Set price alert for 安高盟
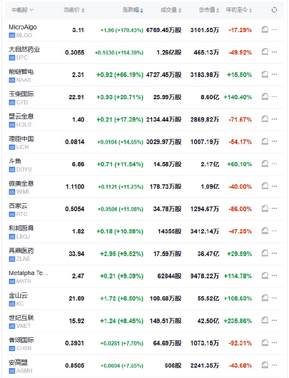Screen dimensions: 289x378 coord(264,365)
